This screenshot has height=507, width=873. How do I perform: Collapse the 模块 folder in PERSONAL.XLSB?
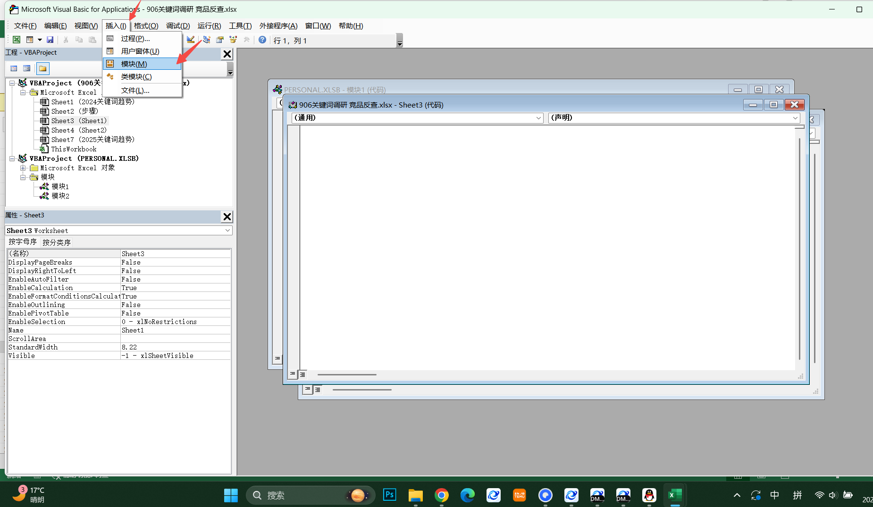[x=23, y=177]
